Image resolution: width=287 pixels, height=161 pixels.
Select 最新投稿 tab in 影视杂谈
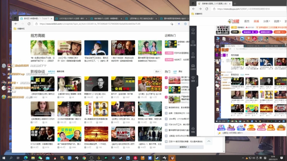coord(61,72)
